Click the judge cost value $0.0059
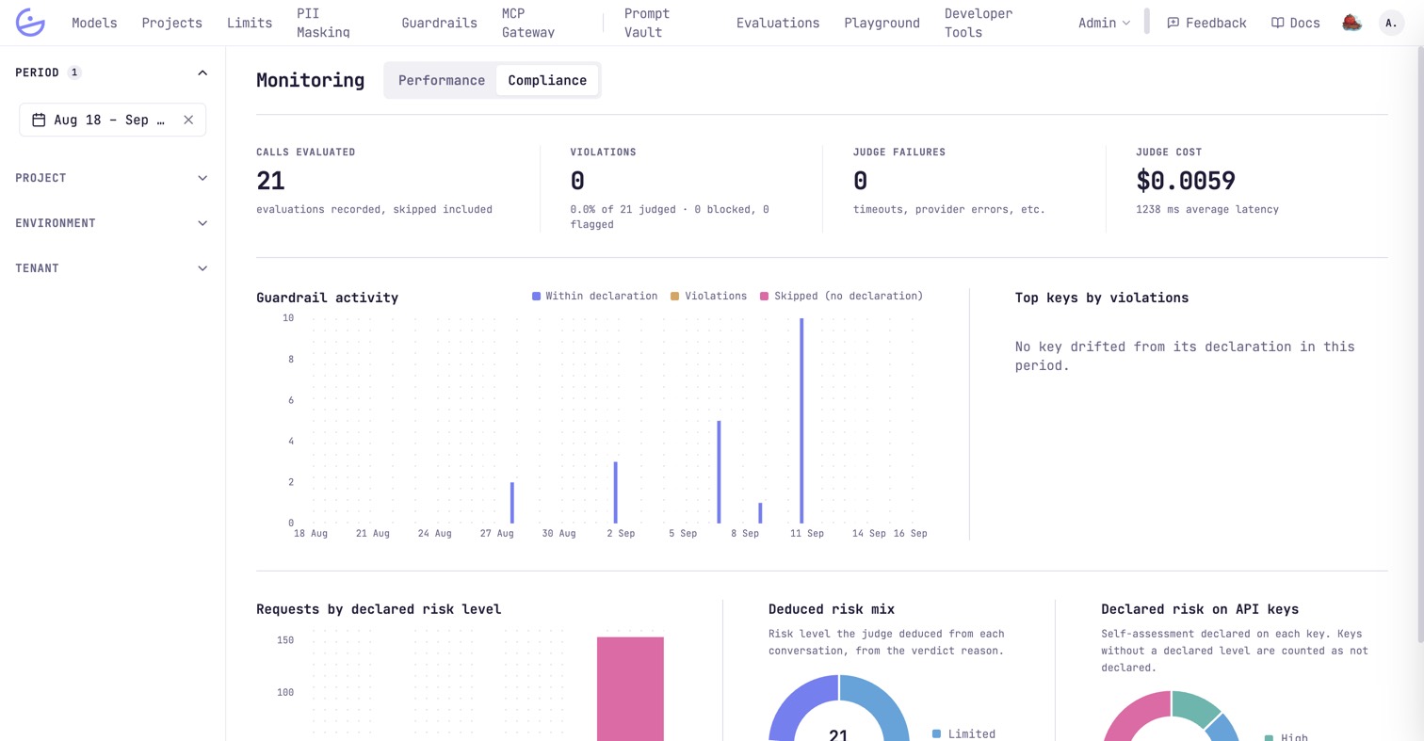1424x741 pixels. tap(1186, 181)
